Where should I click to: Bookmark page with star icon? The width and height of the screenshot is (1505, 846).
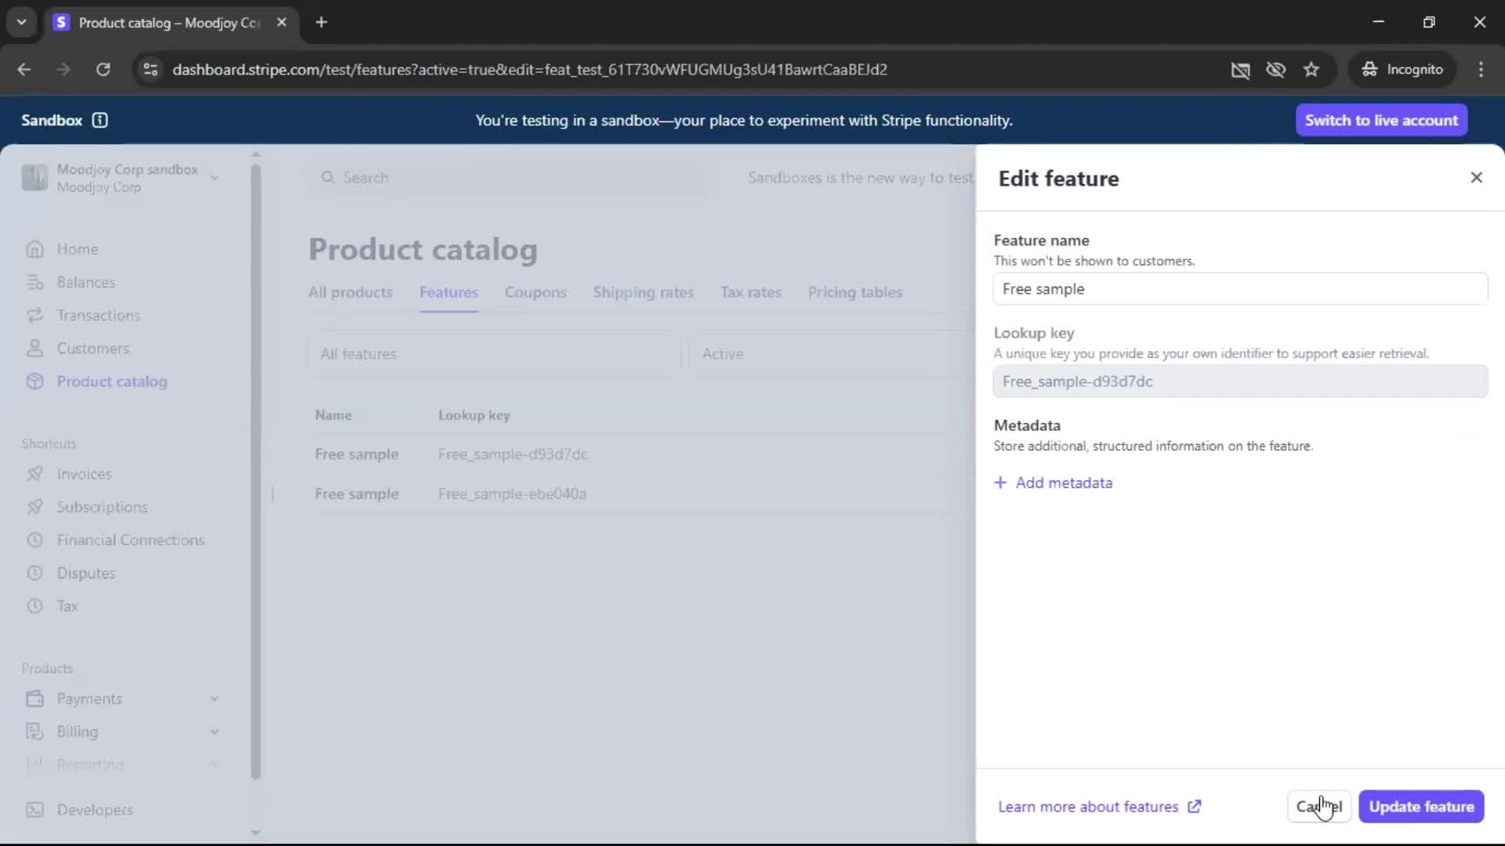(1311, 70)
